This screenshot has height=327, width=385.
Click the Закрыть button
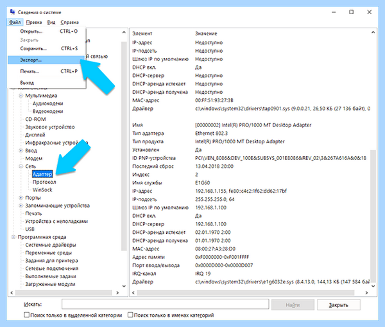[x=339, y=305]
